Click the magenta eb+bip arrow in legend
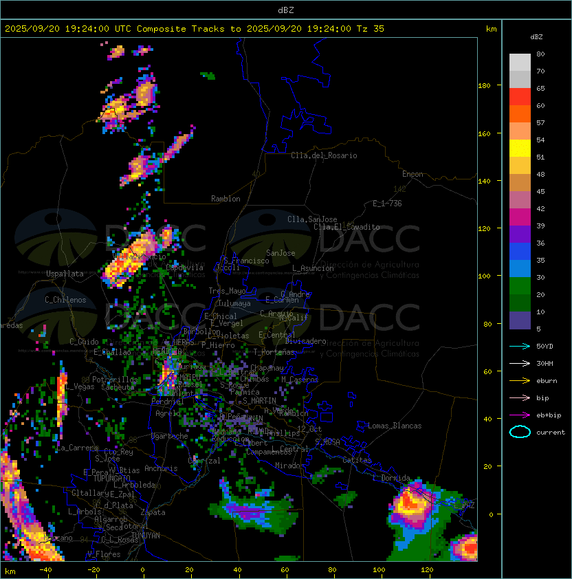This screenshot has height=579, width=572. coord(520,415)
